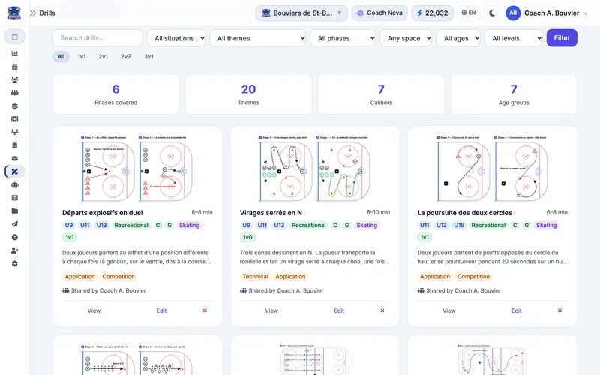
Task: Edit La poursuite des deux cercles drill
Action: (517, 310)
